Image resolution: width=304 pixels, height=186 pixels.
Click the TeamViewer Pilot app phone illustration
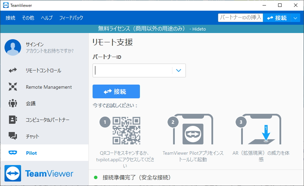coord(193,129)
